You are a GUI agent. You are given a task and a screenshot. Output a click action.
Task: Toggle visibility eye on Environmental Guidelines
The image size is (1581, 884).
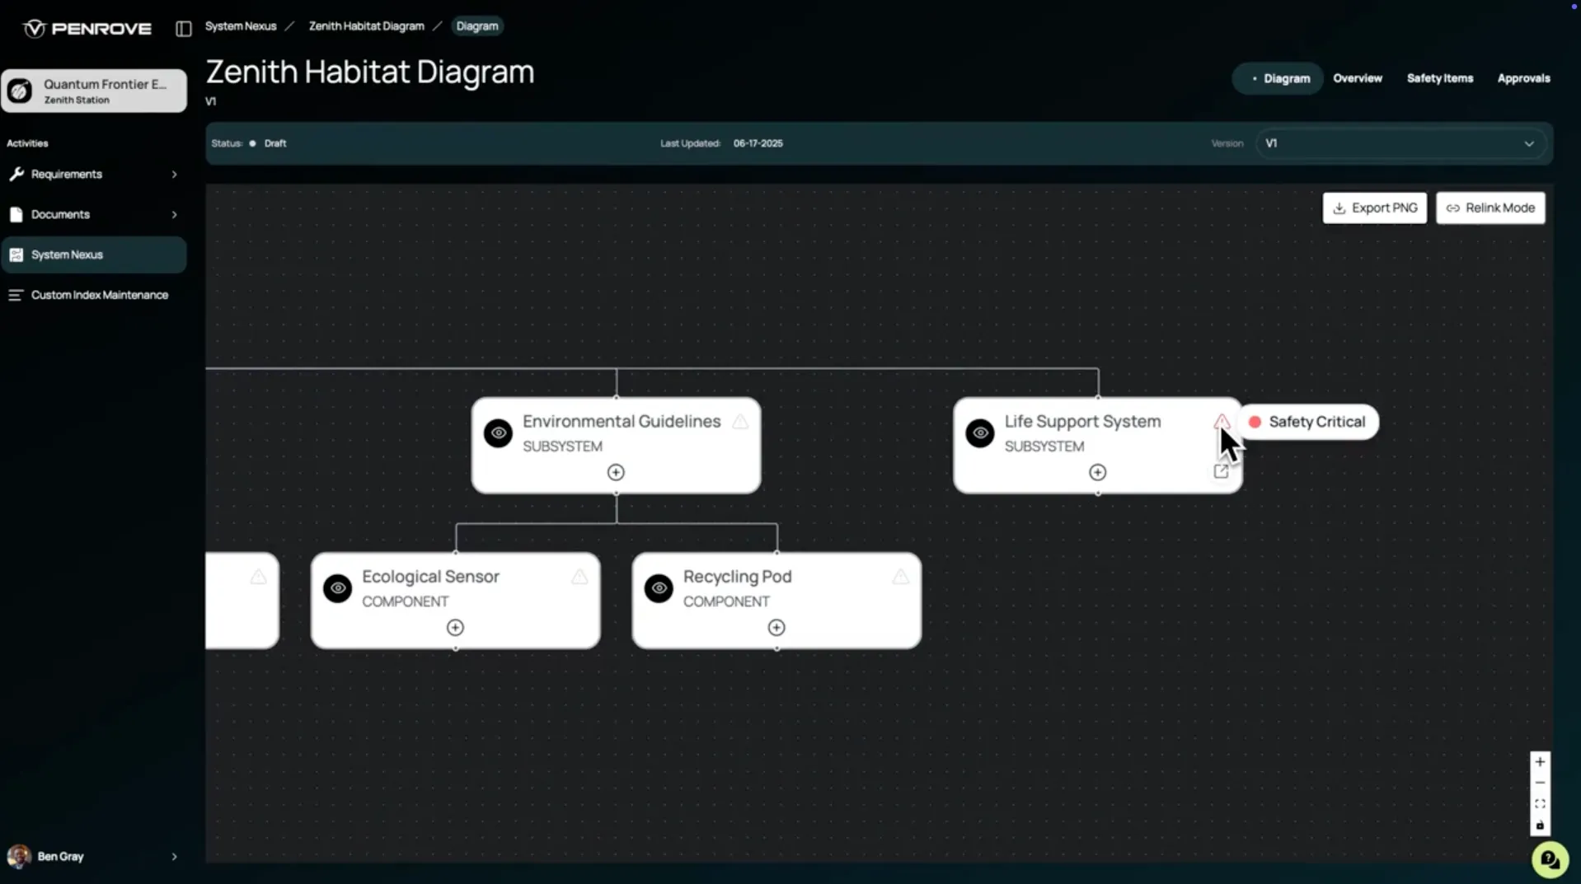(498, 433)
